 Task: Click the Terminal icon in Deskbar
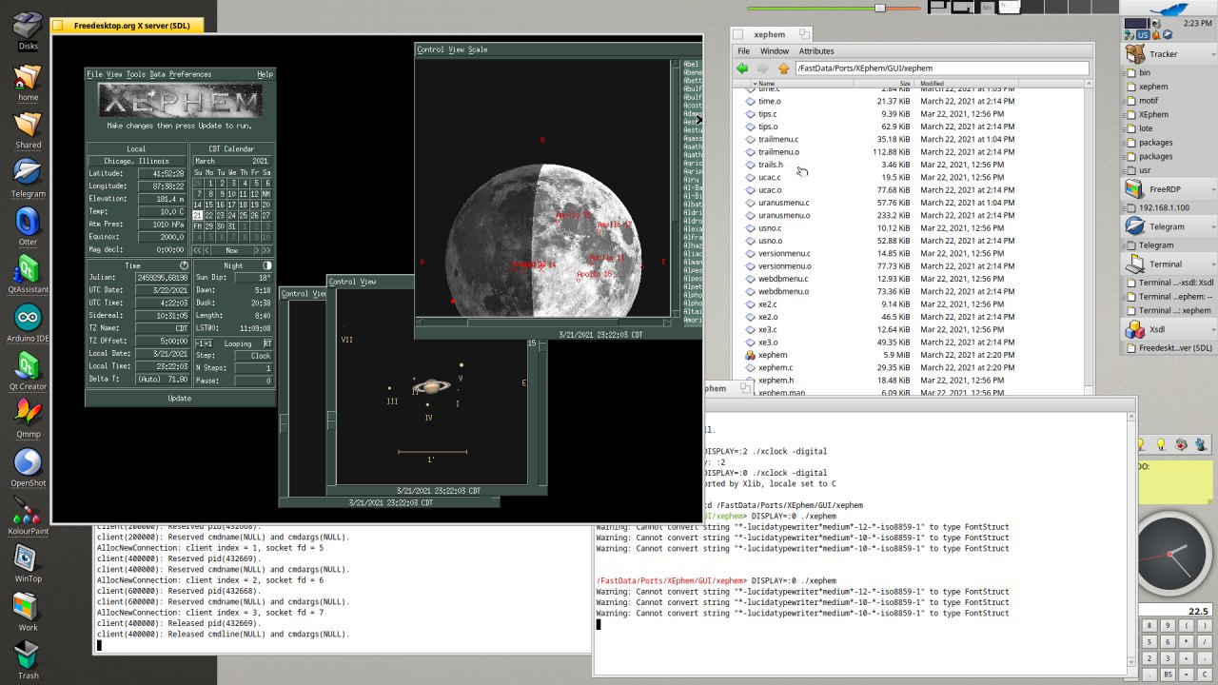point(1134,264)
